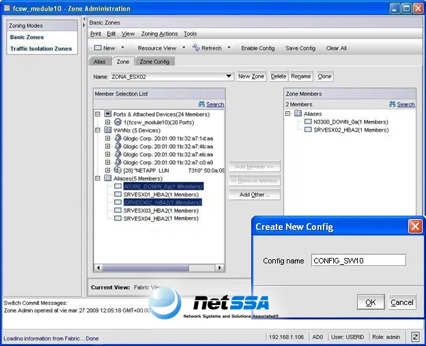
Task: Click the Config name text field
Action: coord(358,260)
